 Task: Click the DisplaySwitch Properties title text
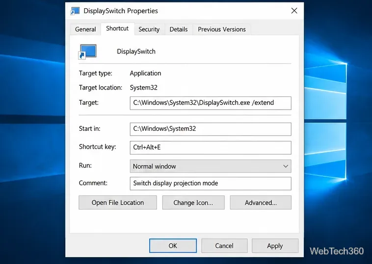pyautogui.click(x=121, y=11)
